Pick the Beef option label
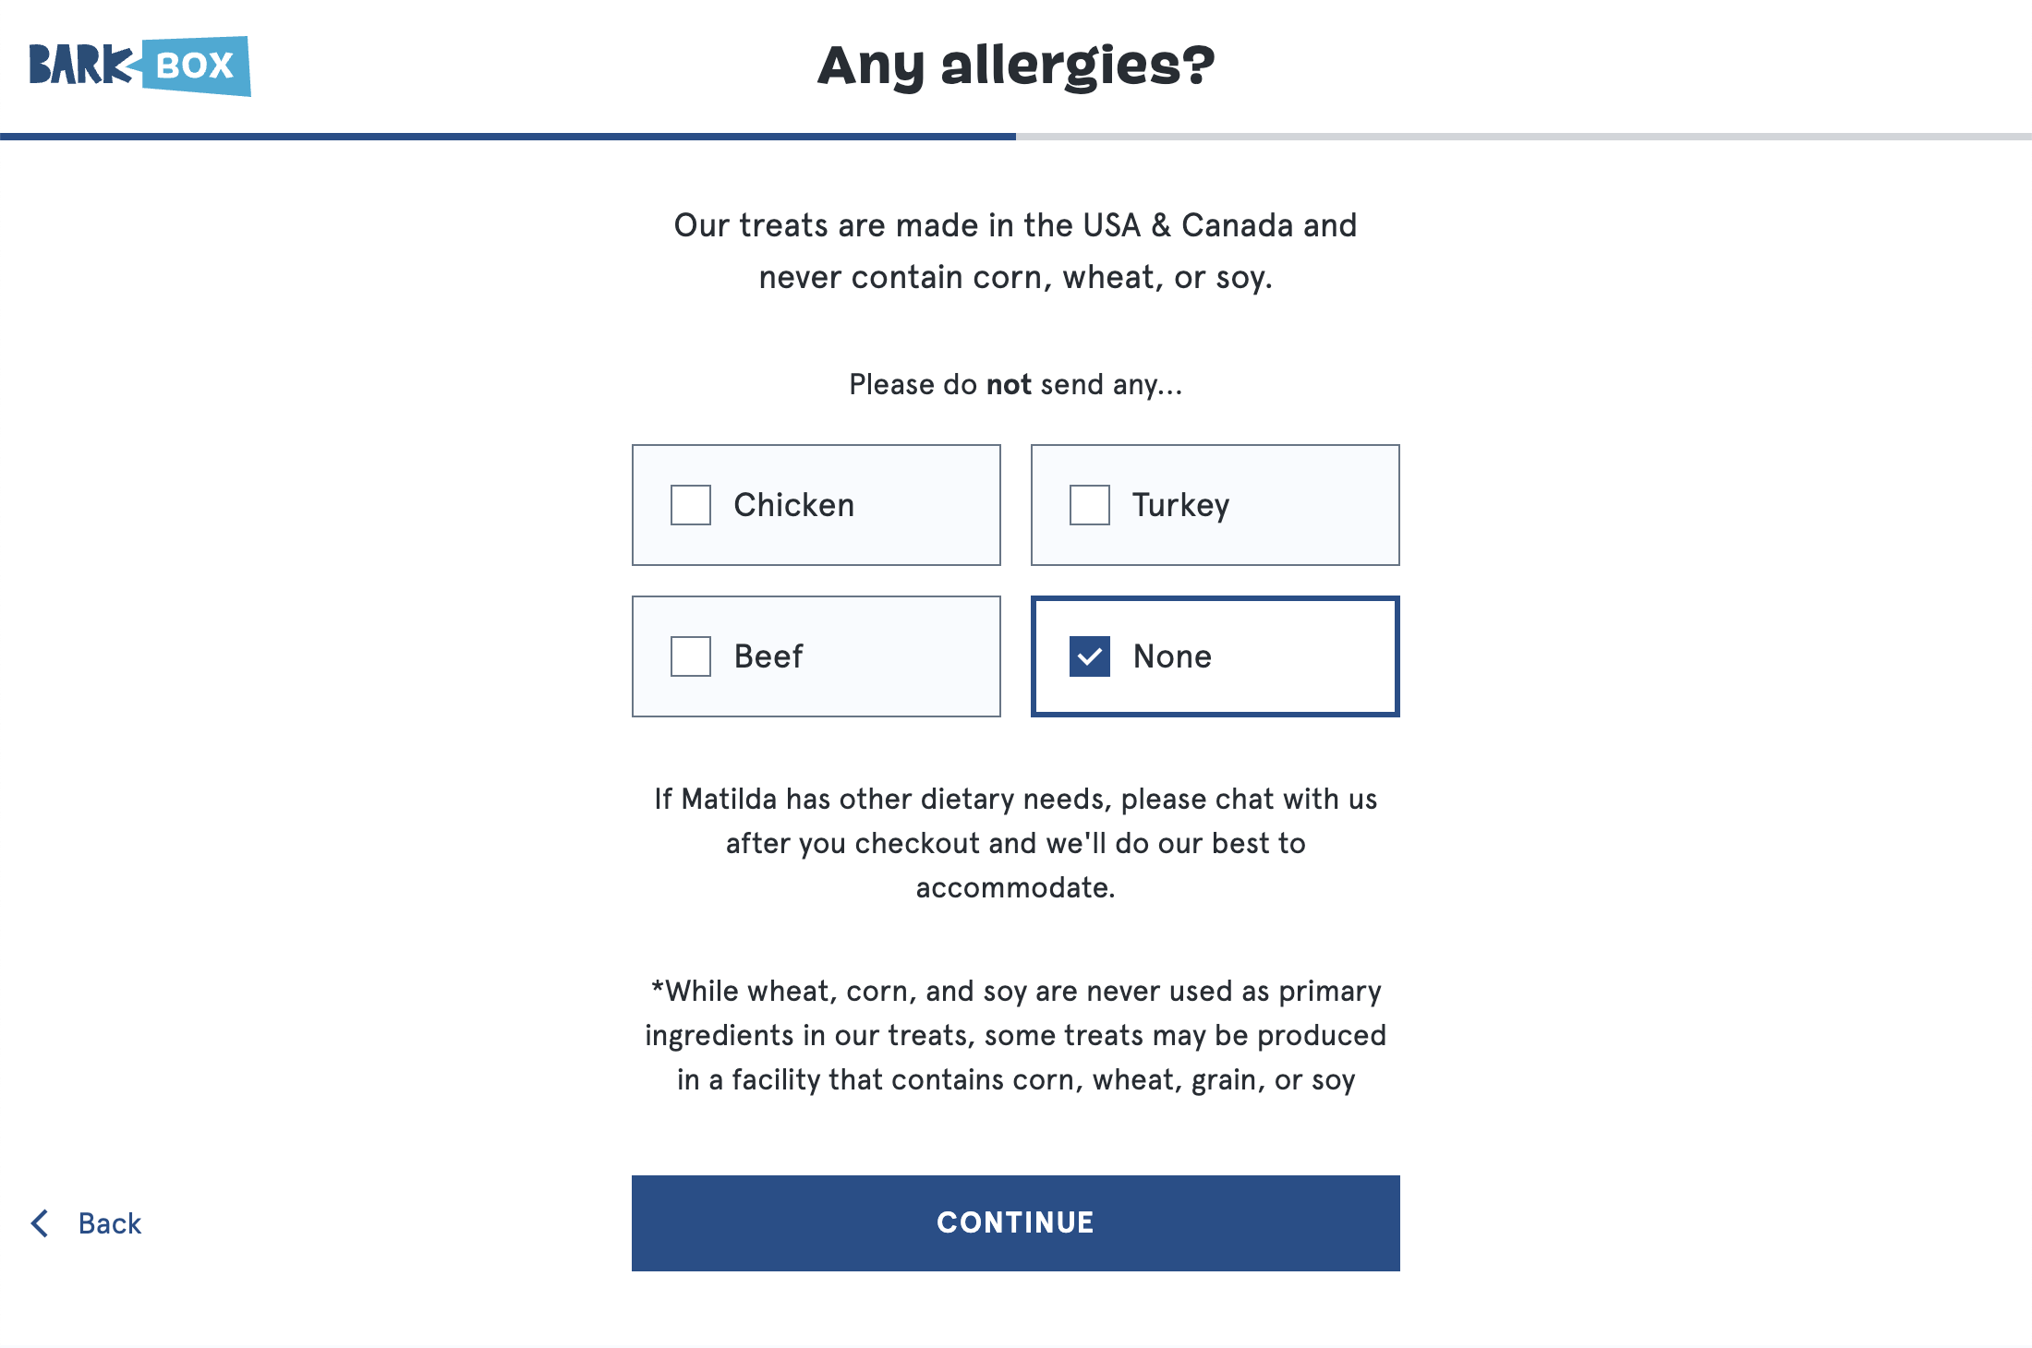 (768, 656)
